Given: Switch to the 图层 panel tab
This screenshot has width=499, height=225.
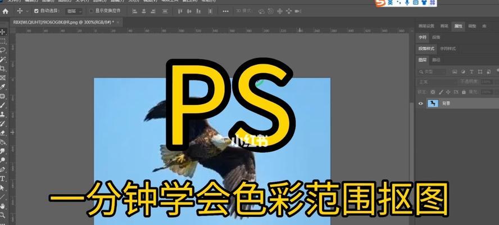Looking at the screenshot, I should pos(423,60).
